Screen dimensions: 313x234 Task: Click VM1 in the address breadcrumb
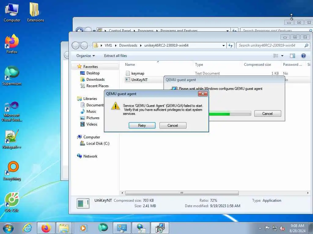(109, 45)
